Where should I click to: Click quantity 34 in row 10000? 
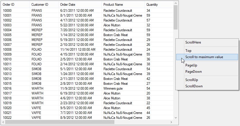[159, 11]
